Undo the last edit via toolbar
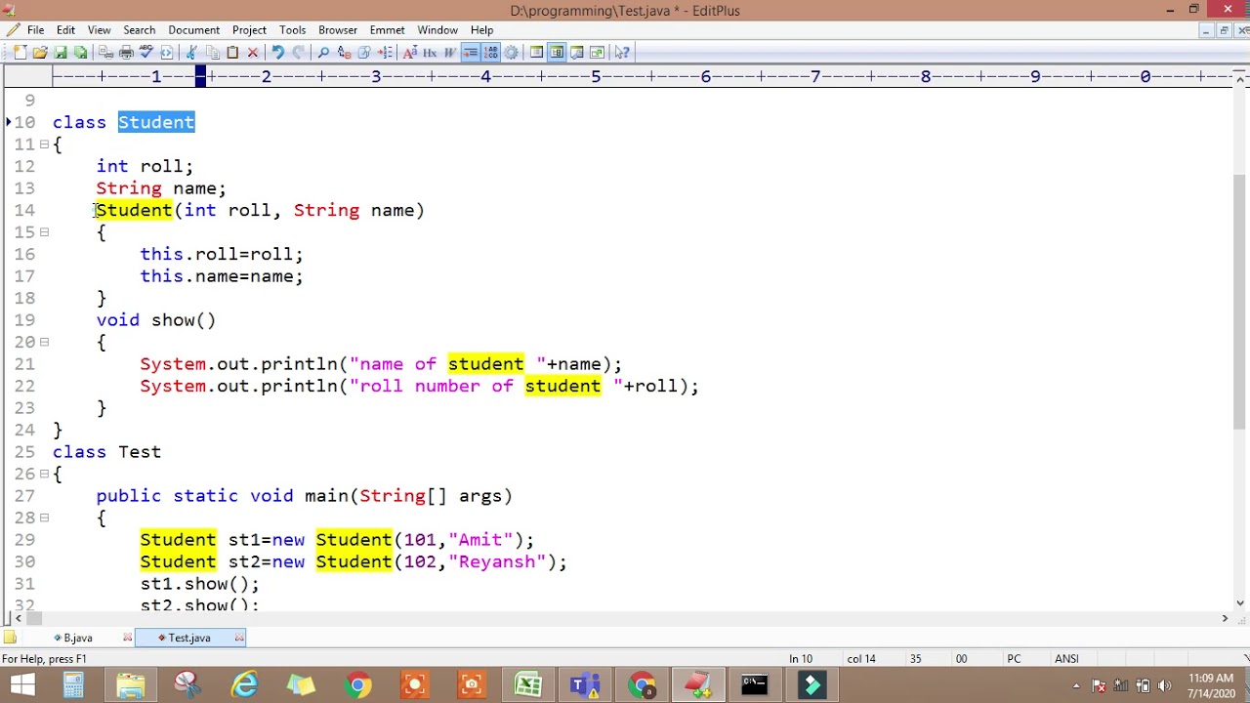Screen dimensions: 1250x703 tap(277, 52)
